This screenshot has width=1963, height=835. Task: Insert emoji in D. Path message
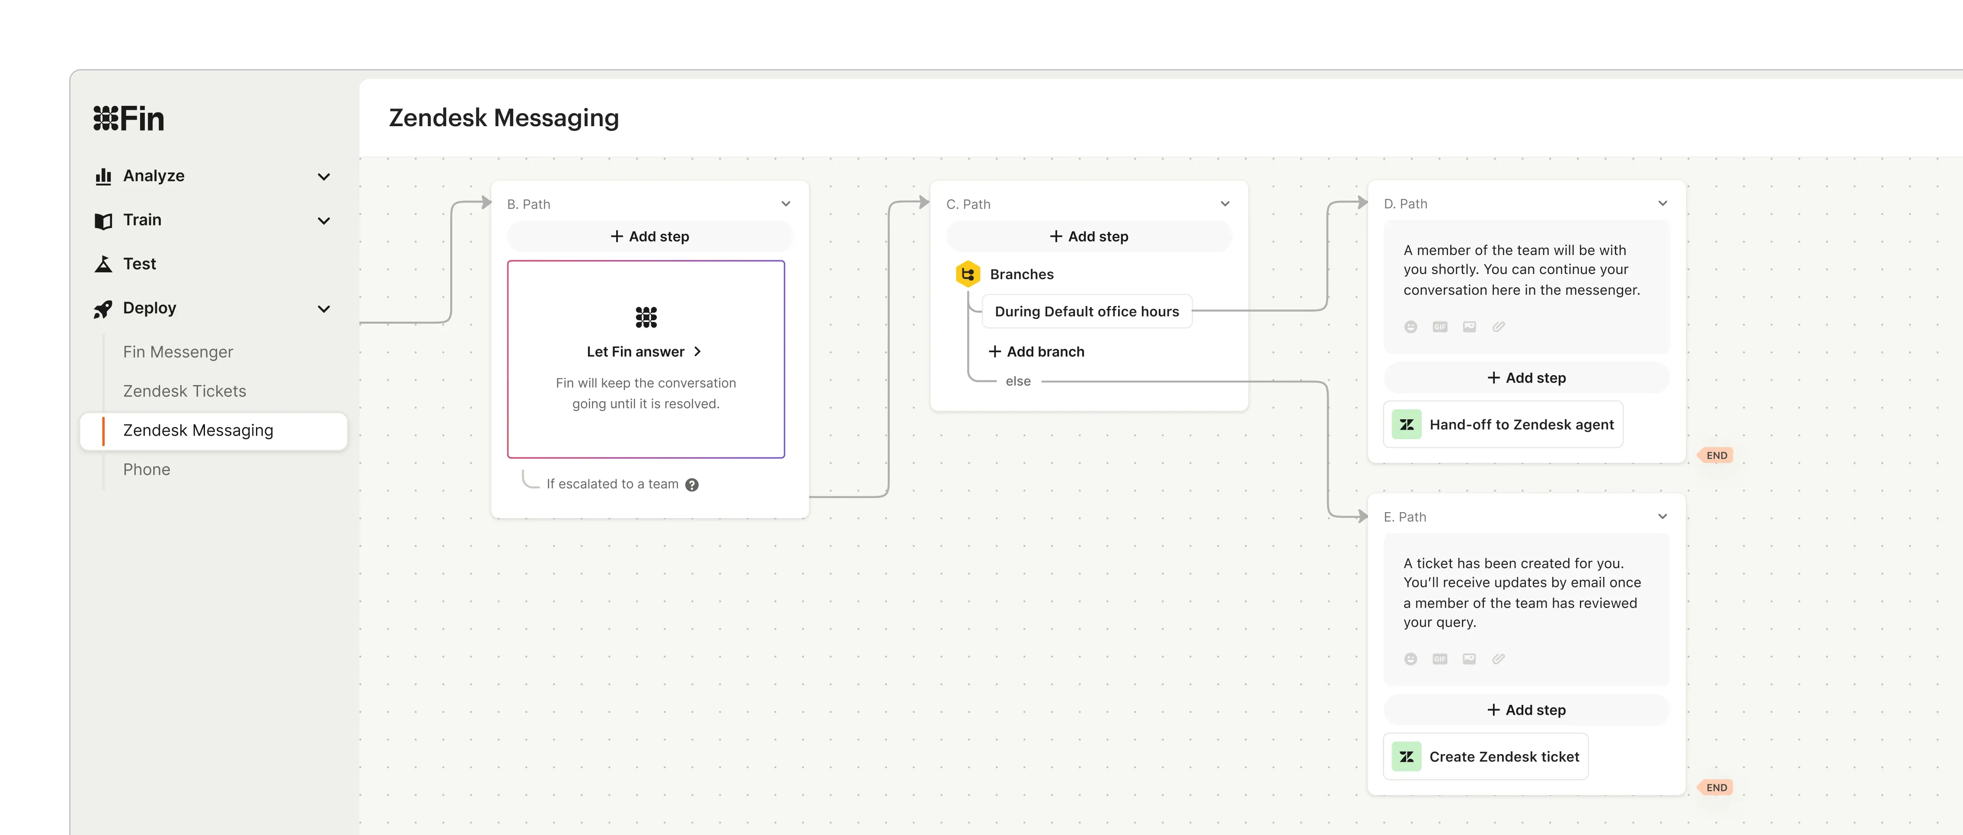pyautogui.click(x=1410, y=327)
